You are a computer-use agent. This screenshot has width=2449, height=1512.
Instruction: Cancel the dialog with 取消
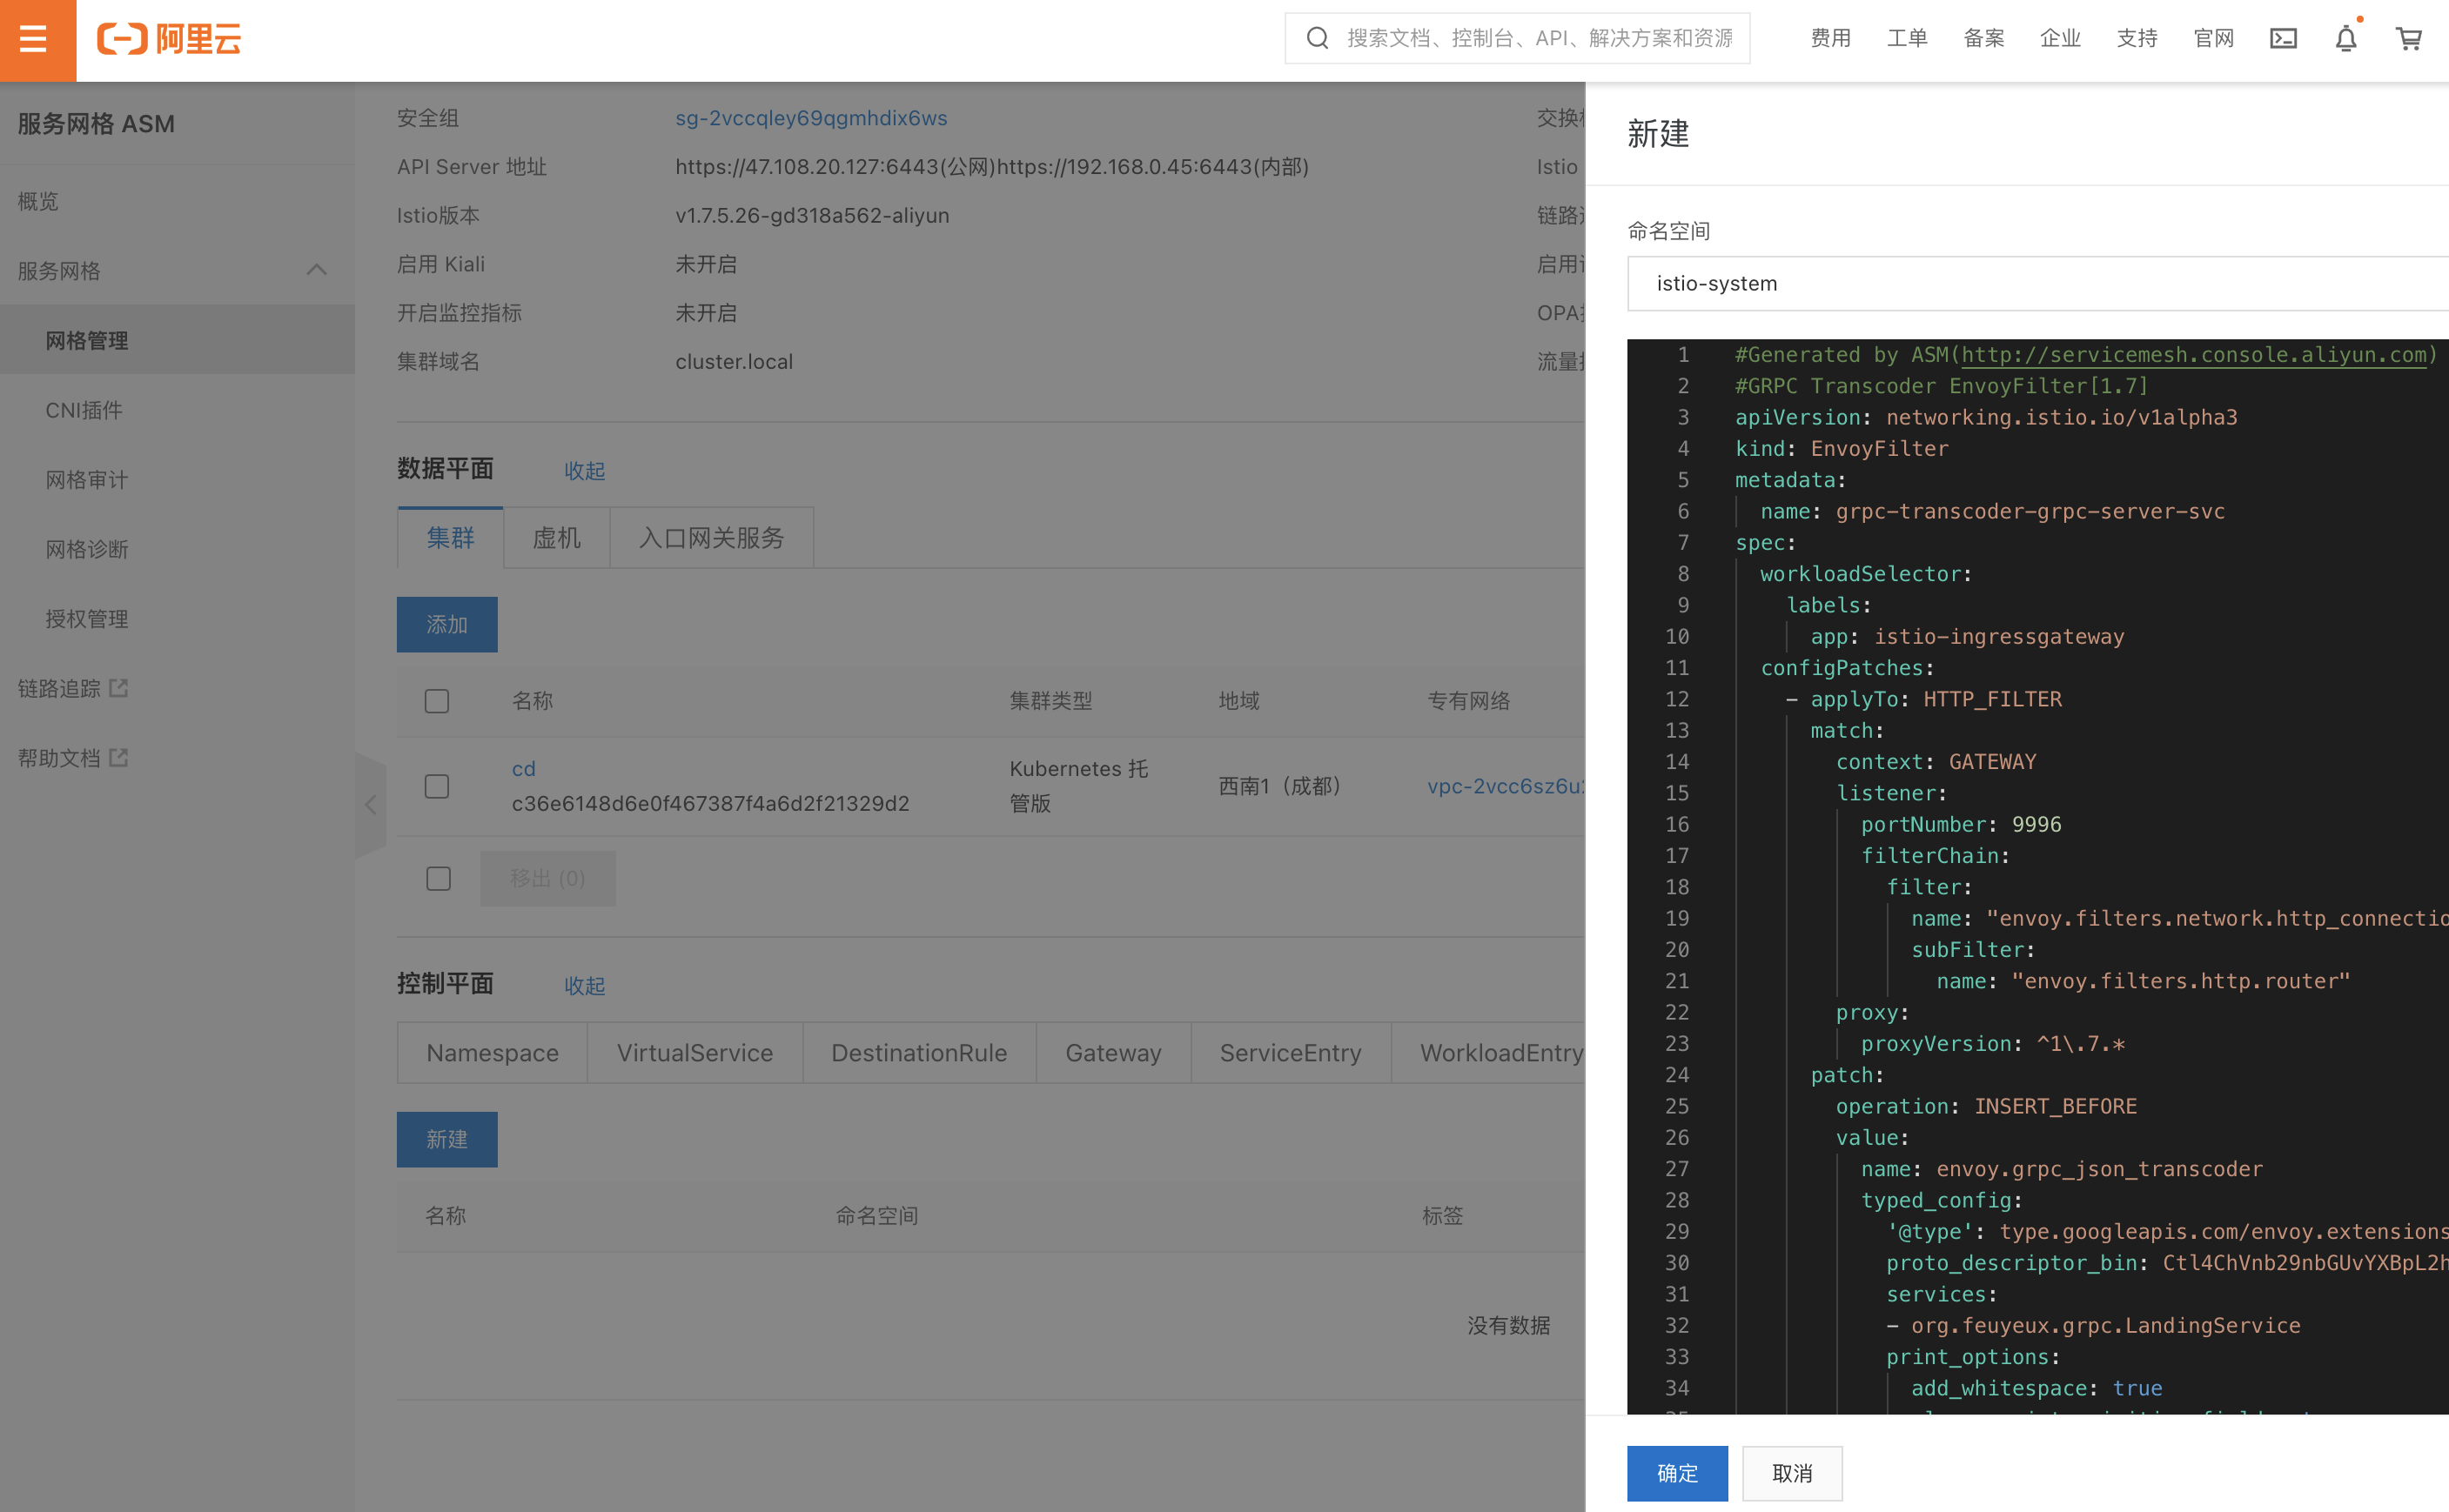(x=1792, y=1473)
